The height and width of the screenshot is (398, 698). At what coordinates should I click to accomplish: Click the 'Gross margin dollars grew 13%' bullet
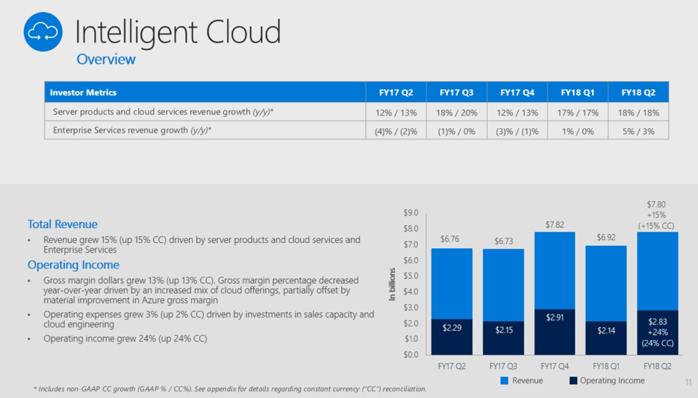pos(201,291)
